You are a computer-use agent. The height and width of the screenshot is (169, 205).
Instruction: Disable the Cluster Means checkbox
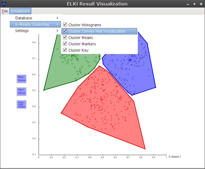click(x=65, y=37)
